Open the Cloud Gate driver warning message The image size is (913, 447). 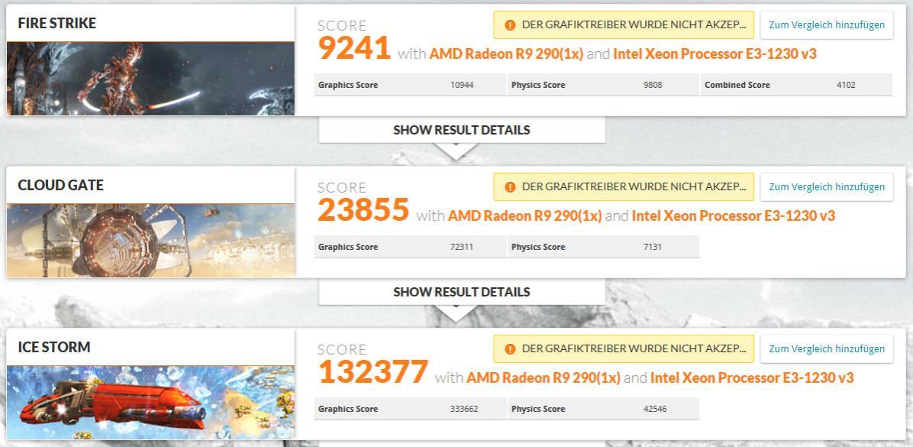click(624, 187)
